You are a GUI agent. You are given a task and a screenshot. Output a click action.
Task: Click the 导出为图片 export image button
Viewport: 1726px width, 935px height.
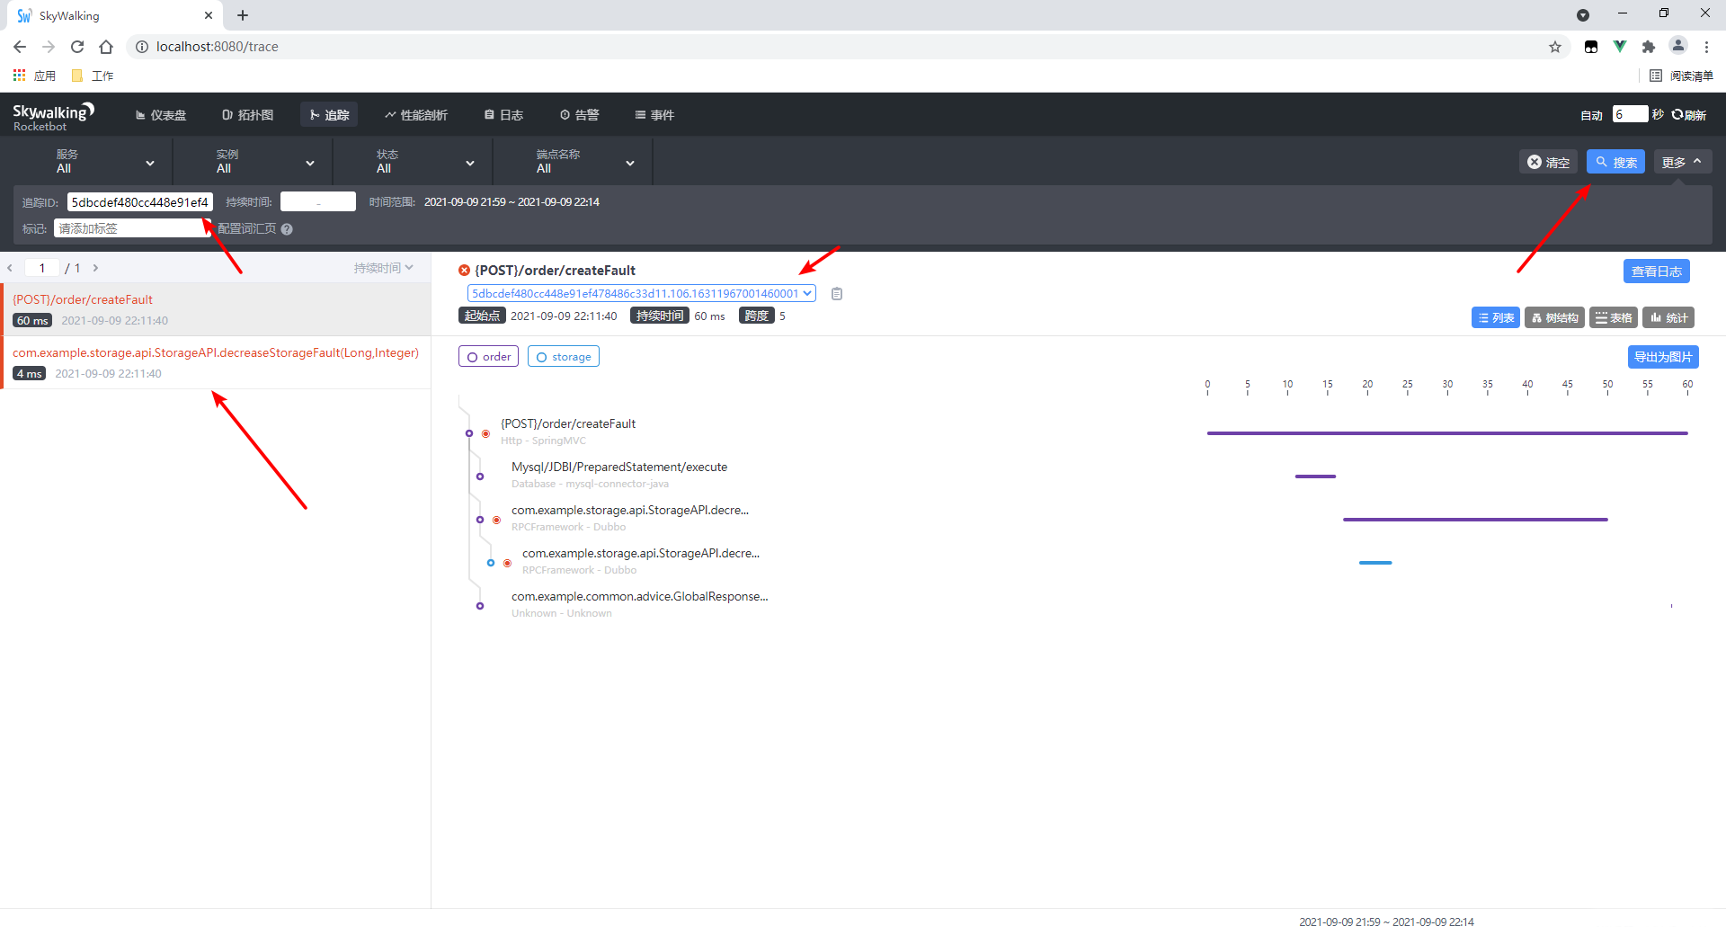pyautogui.click(x=1662, y=357)
